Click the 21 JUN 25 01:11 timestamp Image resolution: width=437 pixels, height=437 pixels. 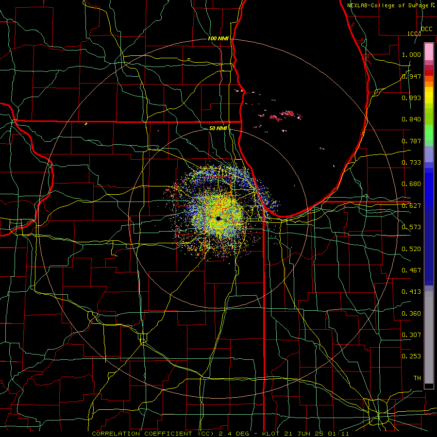tap(317, 434)
